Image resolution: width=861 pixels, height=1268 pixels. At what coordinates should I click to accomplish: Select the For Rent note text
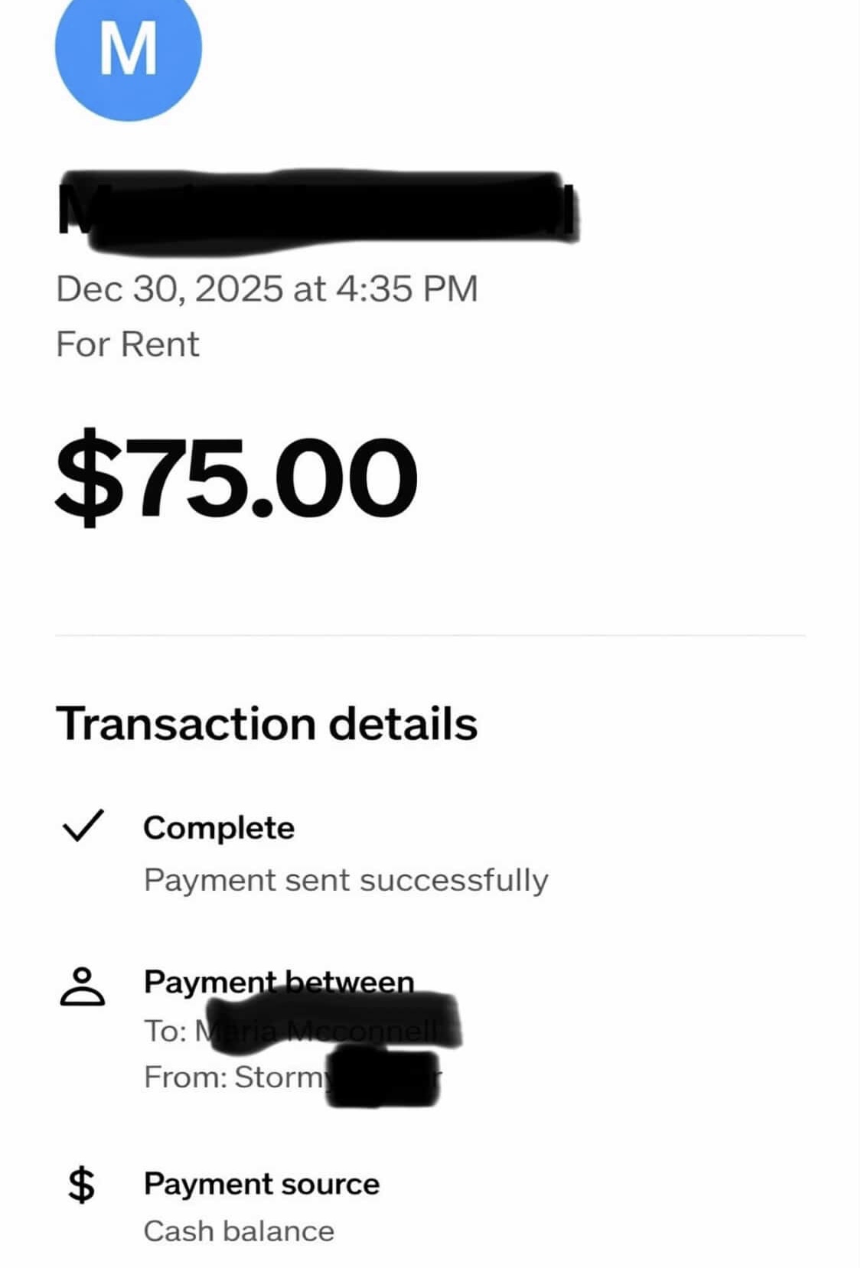coord(127,344)
